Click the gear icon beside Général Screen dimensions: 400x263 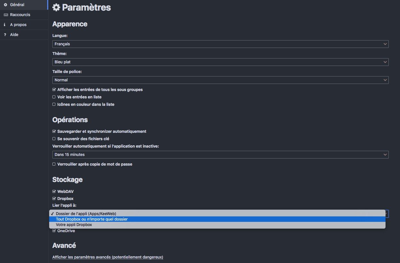point(5,5)
